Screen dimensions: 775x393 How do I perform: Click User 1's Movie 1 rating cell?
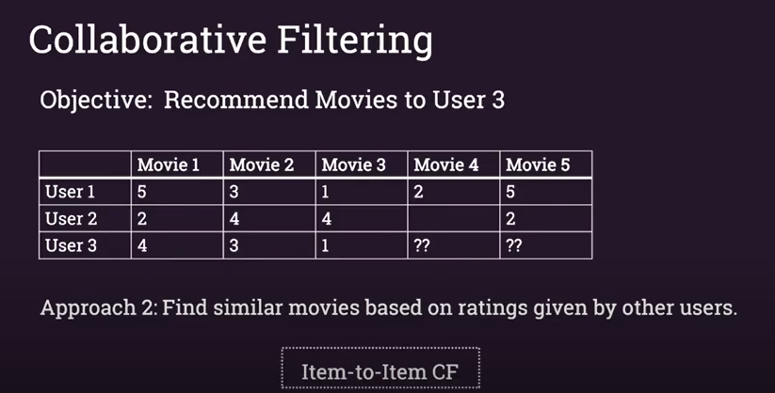[x=177, y=192]
